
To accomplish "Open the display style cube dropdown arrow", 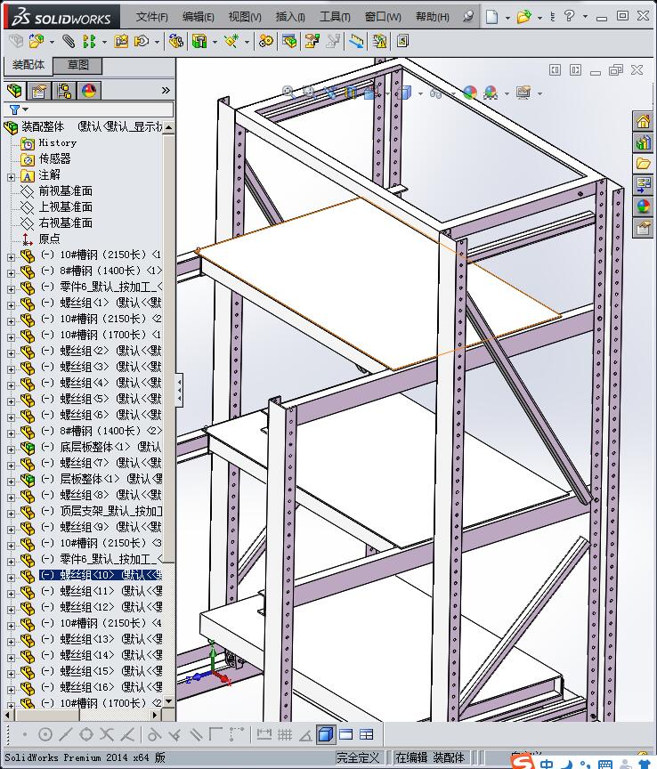I will pyautogui.click(x=420, y=93).
